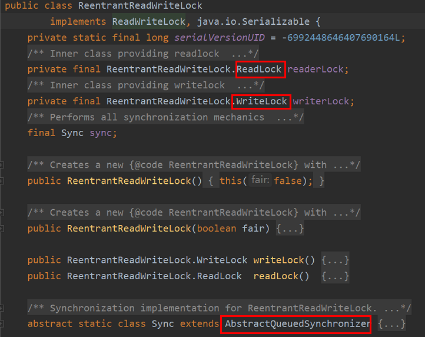Click the 'fair:' parameter hint
This screenshot has height=337, width=425.
pyautogui.click(x=260, y=180)
